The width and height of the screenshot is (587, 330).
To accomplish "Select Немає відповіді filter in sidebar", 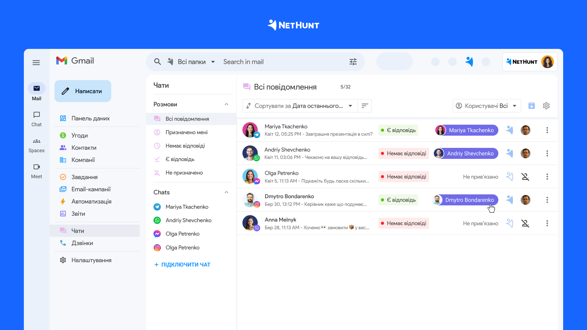I will pyautogui.click(x=185, y=145).
